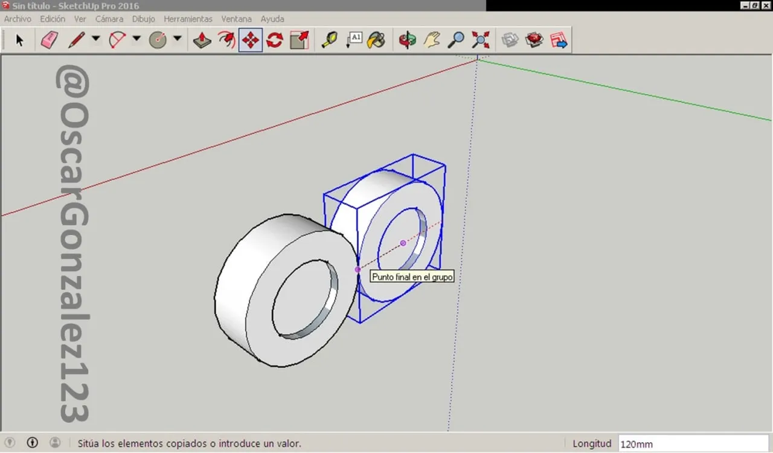Choose the Paint Bucket tool

tap(376, 40)
